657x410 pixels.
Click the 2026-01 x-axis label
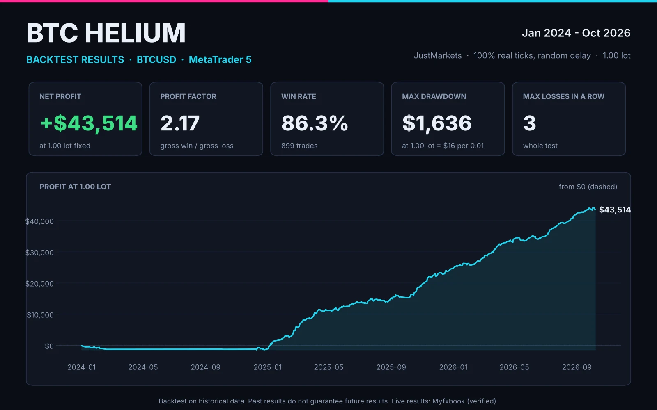[453, 367]
